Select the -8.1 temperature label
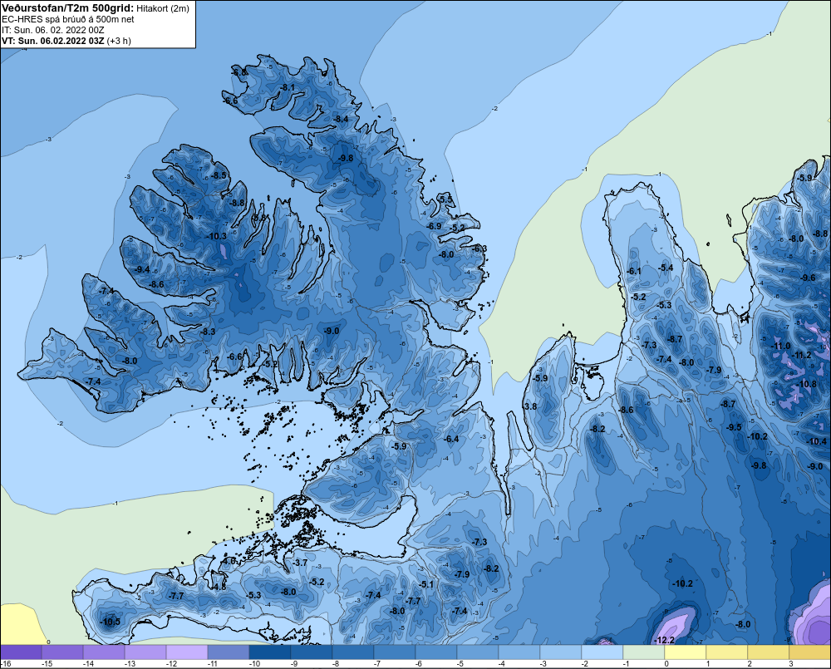Viewport: 831px width, 669px height. click(x=287, y=87)
